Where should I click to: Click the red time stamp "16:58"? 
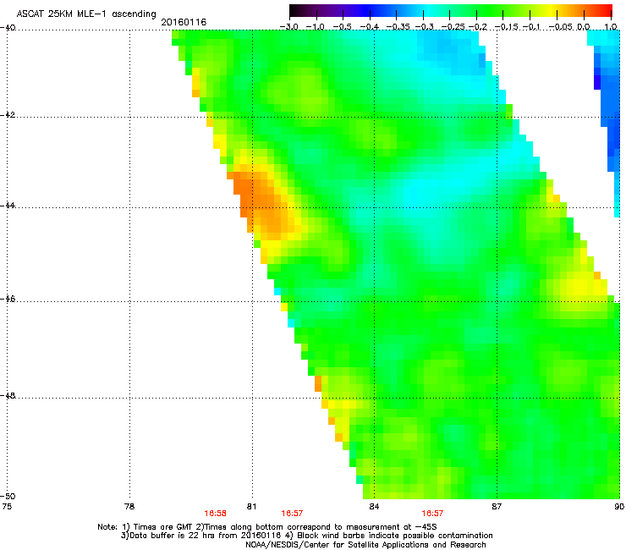click(x=215, y=514)
